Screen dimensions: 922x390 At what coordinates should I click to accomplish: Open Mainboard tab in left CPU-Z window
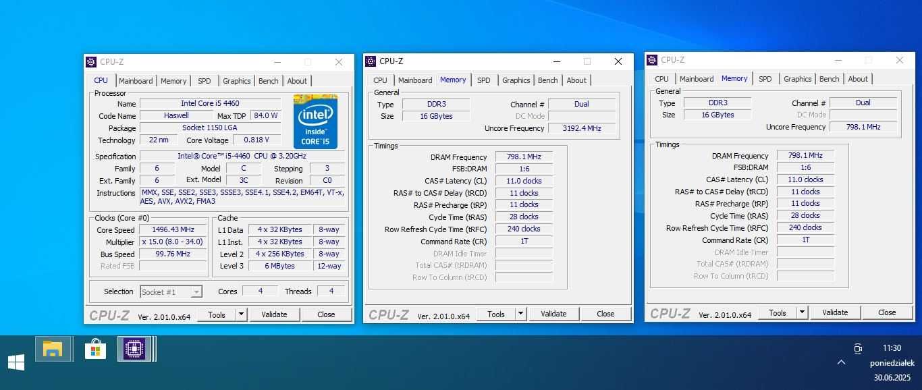[x=136, y=81]
